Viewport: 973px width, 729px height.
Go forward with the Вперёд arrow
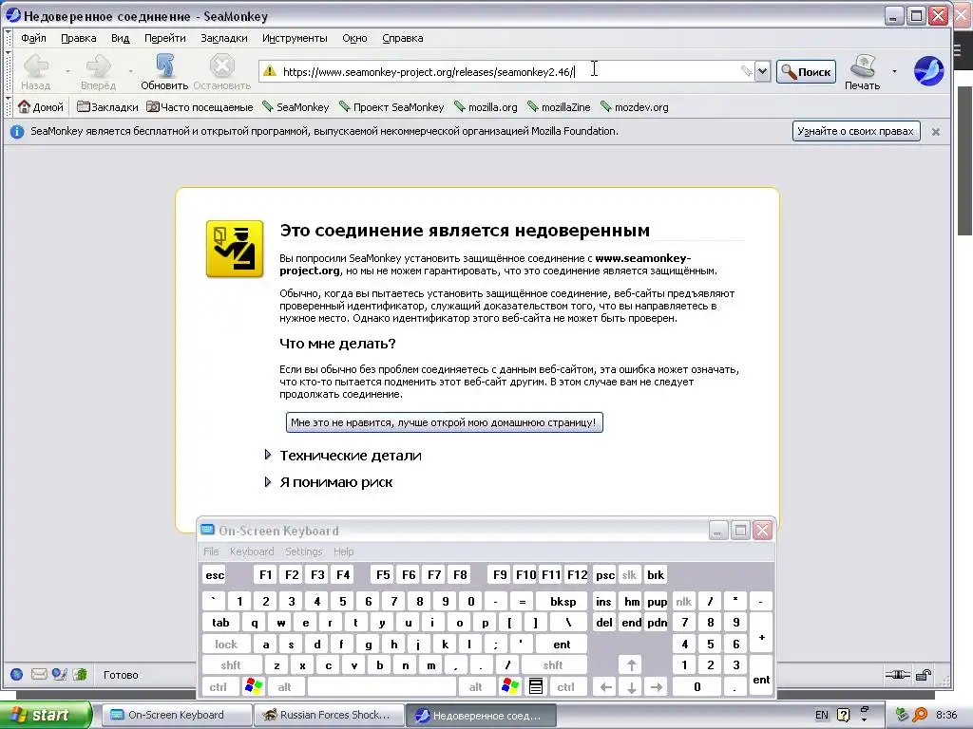tap(98, 71)
